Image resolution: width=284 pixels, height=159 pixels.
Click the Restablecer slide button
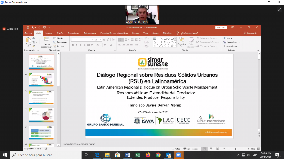click(60, 42)
